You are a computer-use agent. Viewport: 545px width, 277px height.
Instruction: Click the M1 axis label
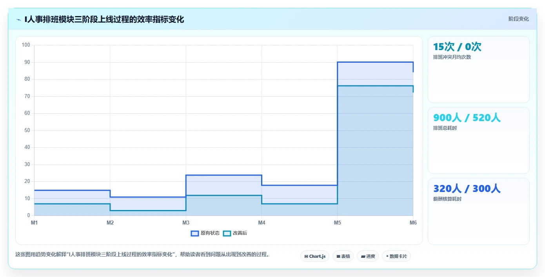[x=34, y=223]
